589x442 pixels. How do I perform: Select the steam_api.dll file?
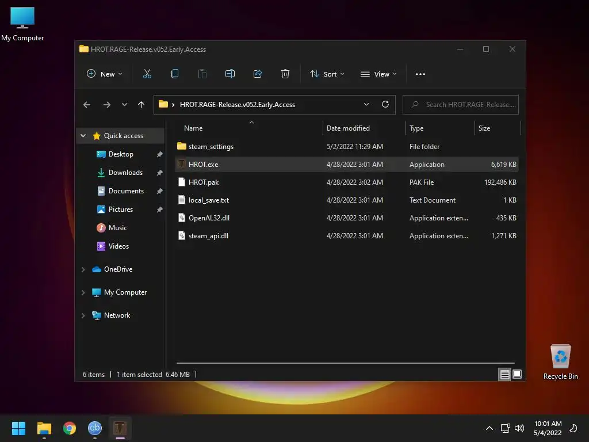click(347, 235)
